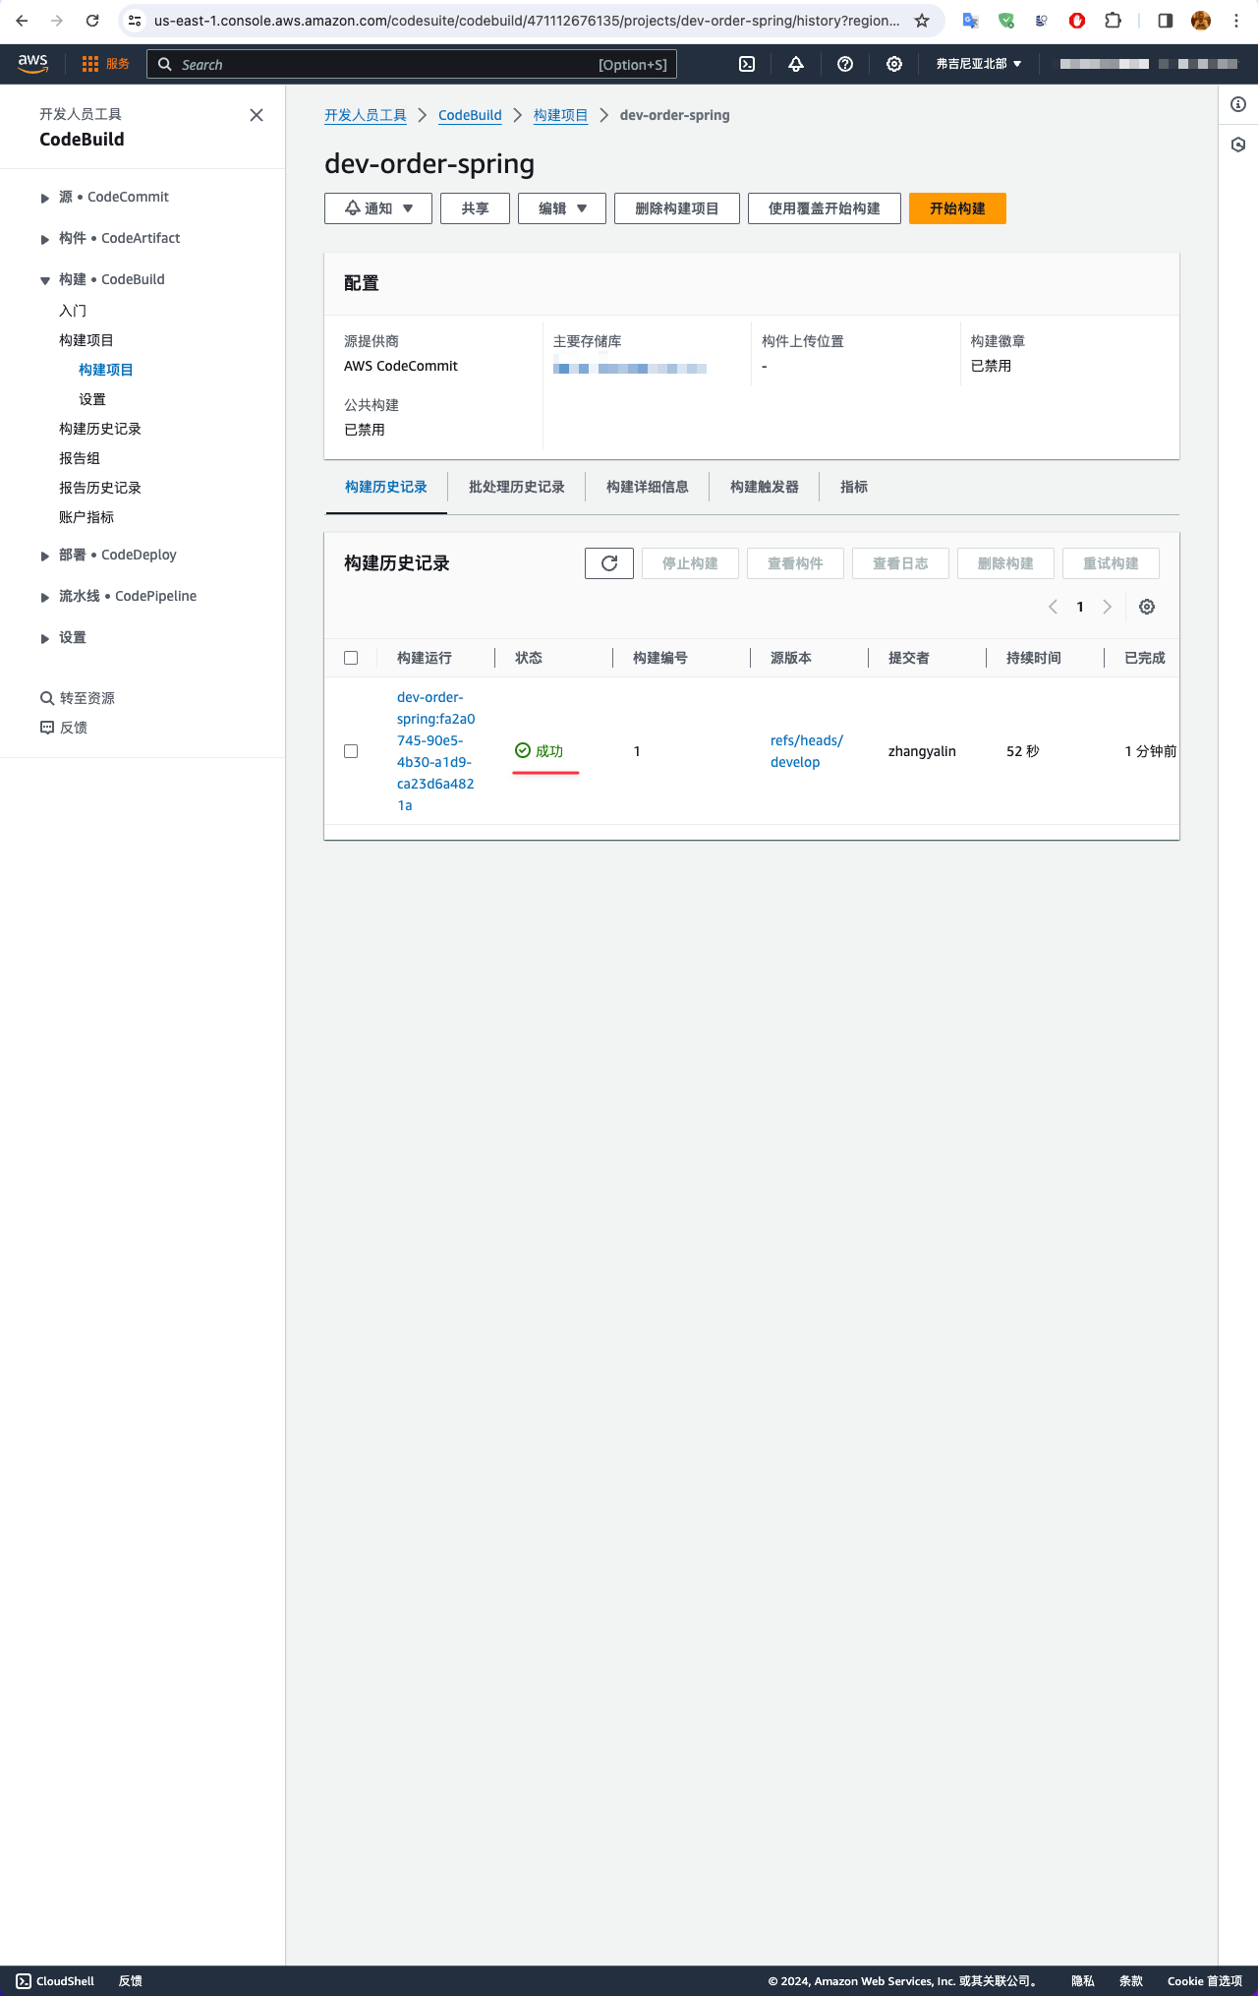The width and height of the screenshot is (1258, 1996).
Task: Open the browser profile avatar
Action: coord(1201,21)
